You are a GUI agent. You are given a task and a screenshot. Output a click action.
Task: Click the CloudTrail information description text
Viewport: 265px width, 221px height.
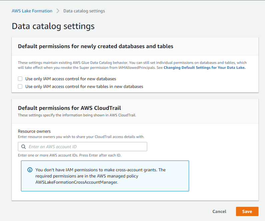pyautogui.click(x=77, y=115)
